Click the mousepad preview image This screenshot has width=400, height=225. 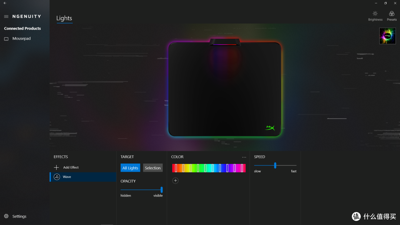click(225, 88)
